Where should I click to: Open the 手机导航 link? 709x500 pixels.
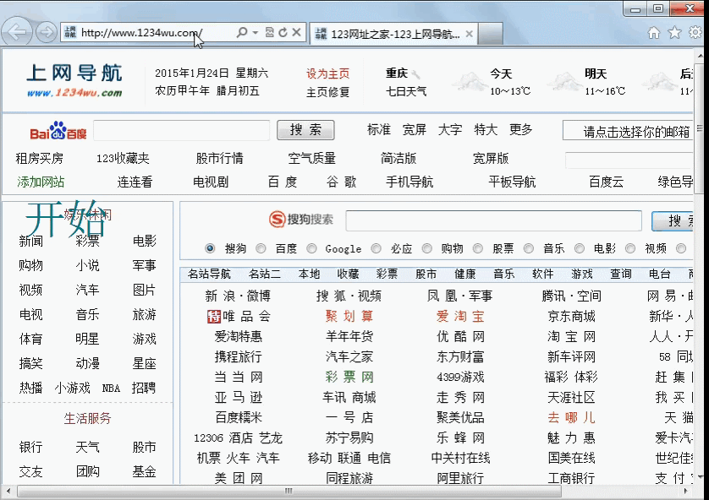tap(409, 182)
